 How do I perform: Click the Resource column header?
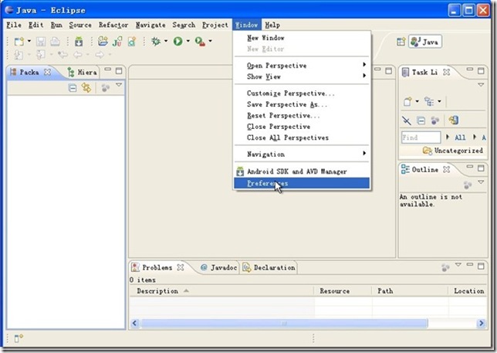point(343,291)
